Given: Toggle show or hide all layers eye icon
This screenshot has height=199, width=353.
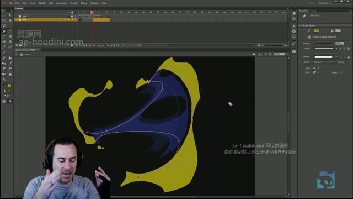Looking at the screenshot, I should click(68, 12).
